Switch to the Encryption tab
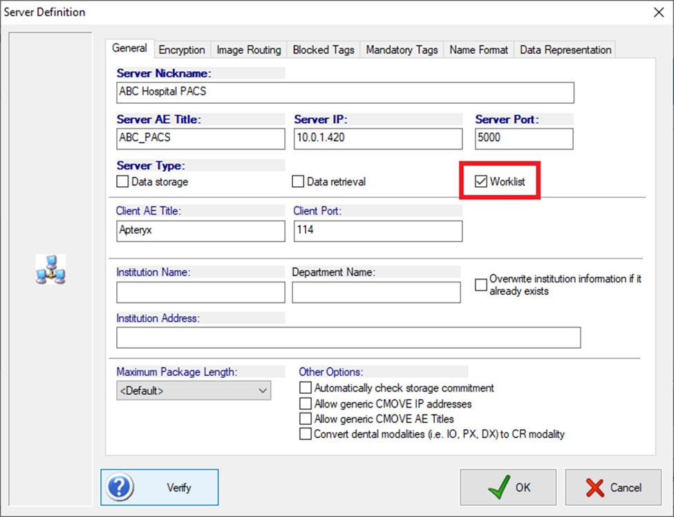 [182, 50]
